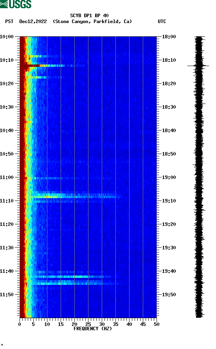Click the "10:00" PST time label
The image size is (216, 349).
[7, 37]
